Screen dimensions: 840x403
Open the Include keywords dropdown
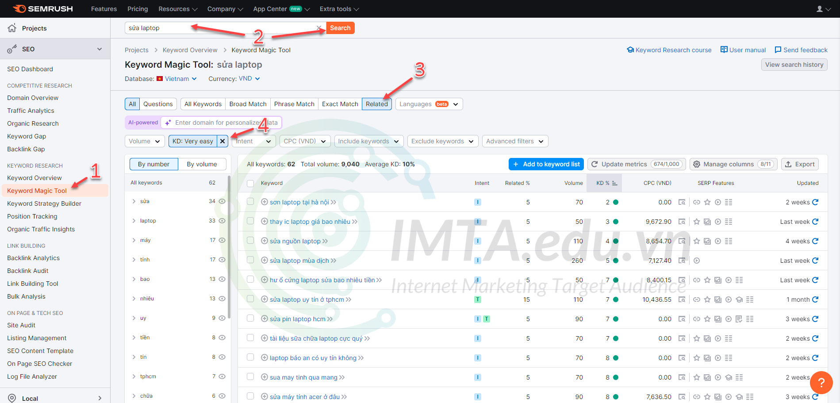point(369,141)
